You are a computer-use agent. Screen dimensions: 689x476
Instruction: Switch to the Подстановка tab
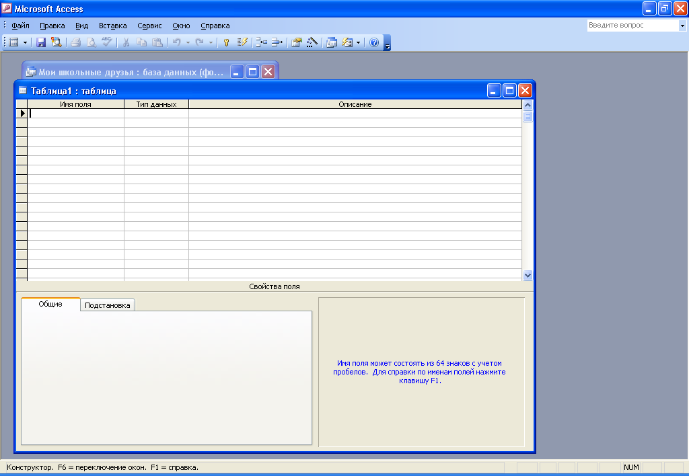107,305
